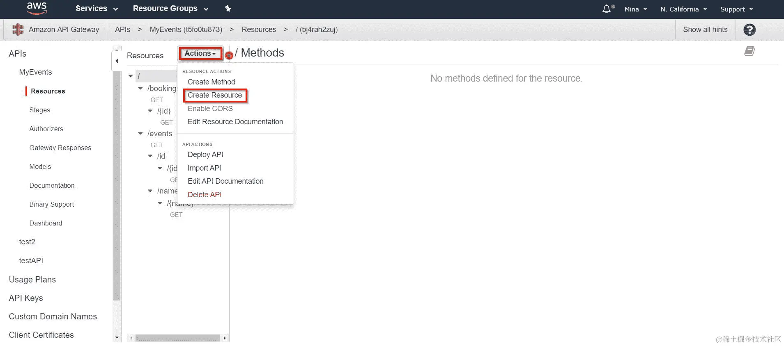
Task: Click the resource tree horizontal scrollbar thumb
Action: coord(177,338)
